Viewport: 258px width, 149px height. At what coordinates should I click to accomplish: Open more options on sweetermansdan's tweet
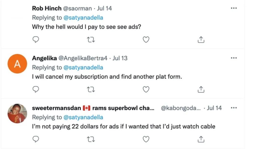click(x=234, y=108)
